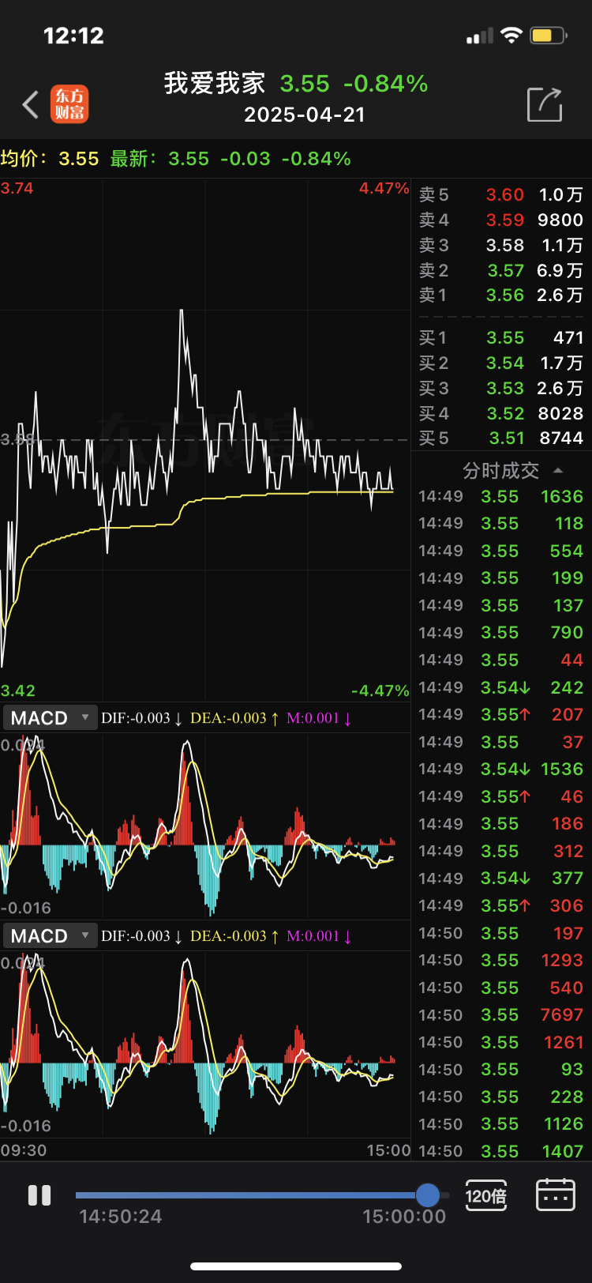Select the 卖3 row at 3.58
Viewport: 592px width, 1283px height.
click(501, 246)
